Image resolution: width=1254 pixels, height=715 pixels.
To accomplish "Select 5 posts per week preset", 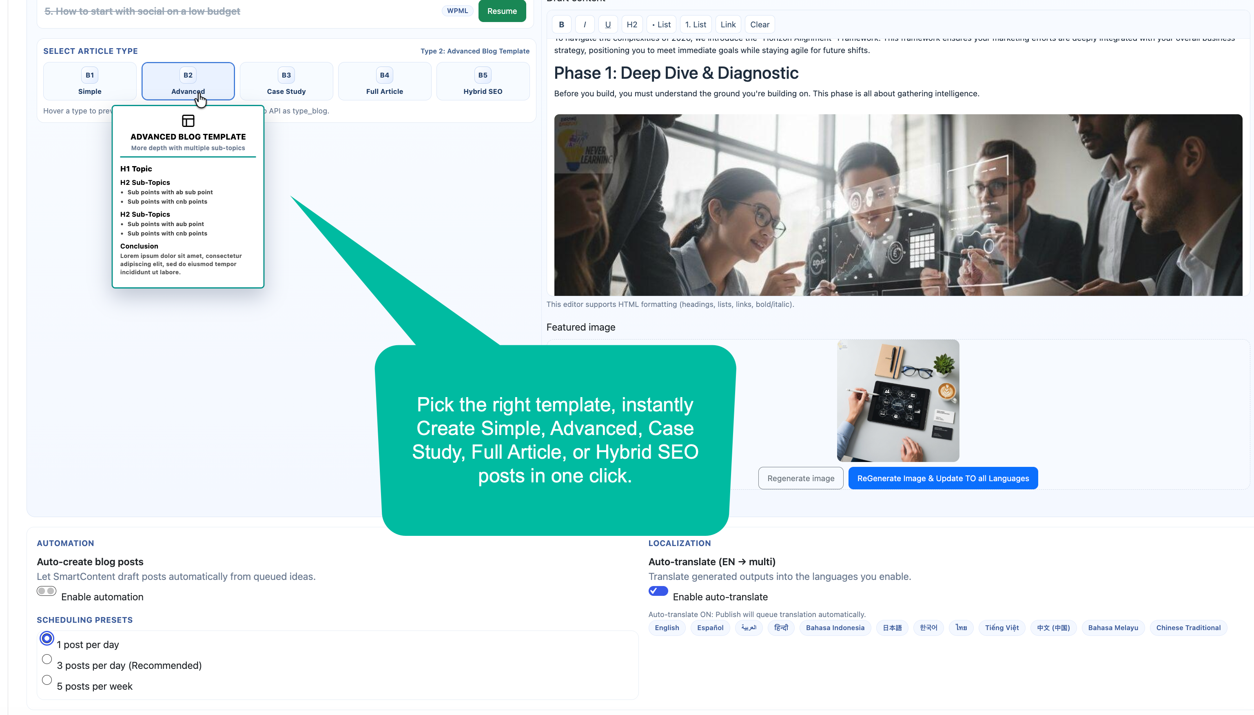I will pos(47,679).
